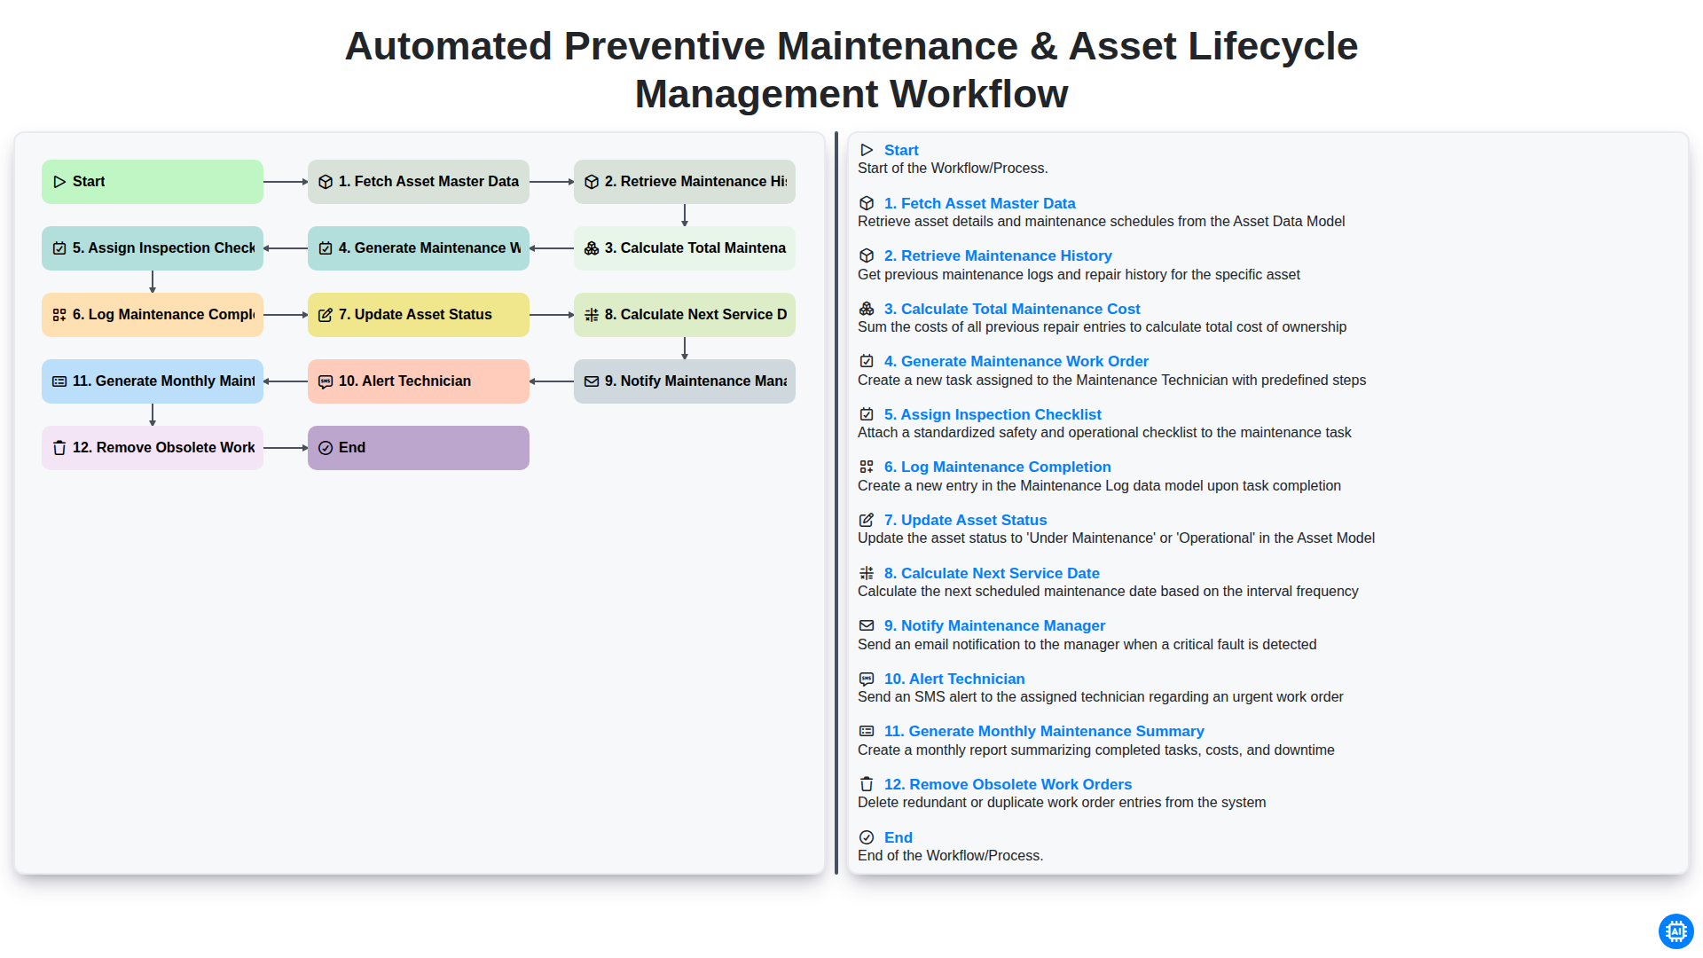Select the 1. Fetch Asset Master Data node label
The image size is (1703, 958).
click(x=428, y=182)
